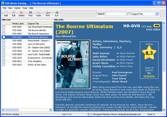Check the DVD-0002 checkbox

(x=4, y=30)
